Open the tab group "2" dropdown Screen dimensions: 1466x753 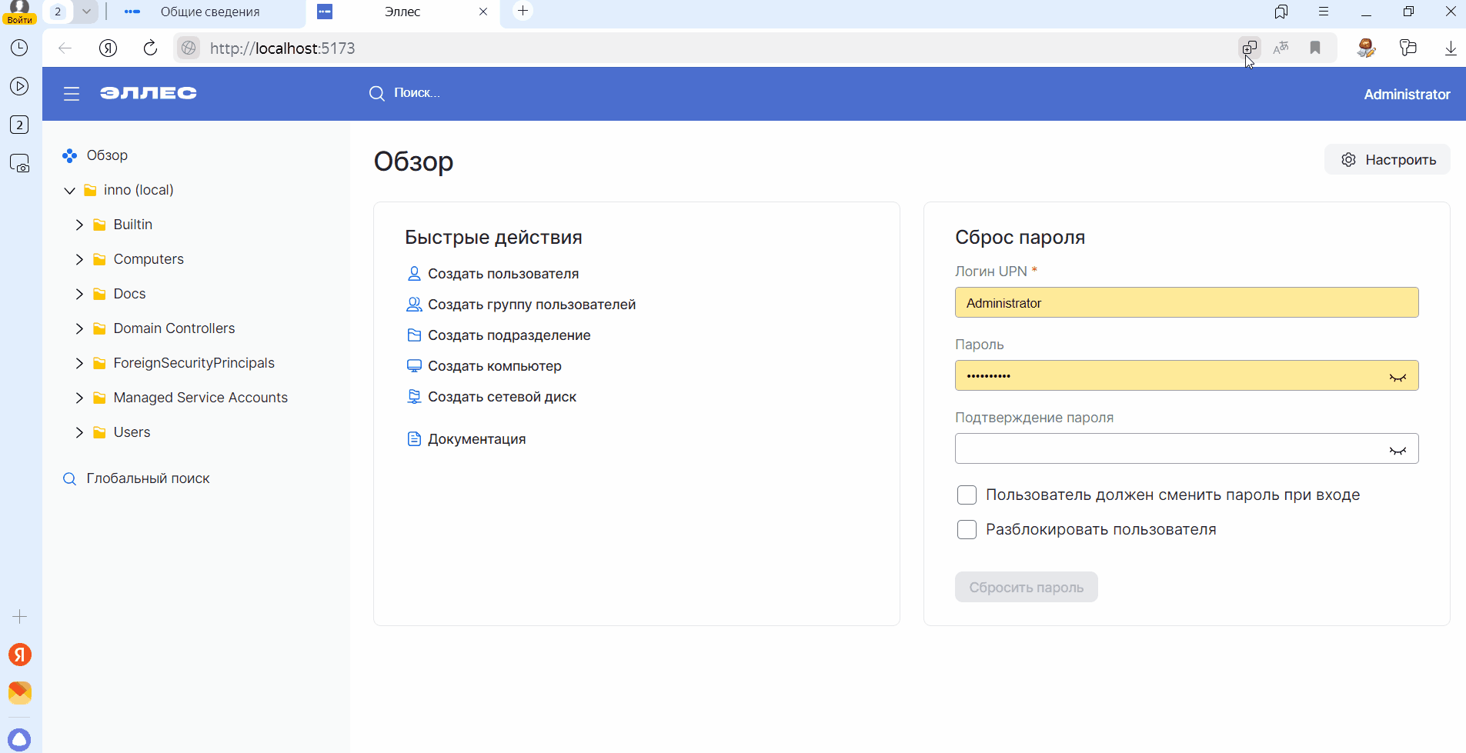(86, 12)
